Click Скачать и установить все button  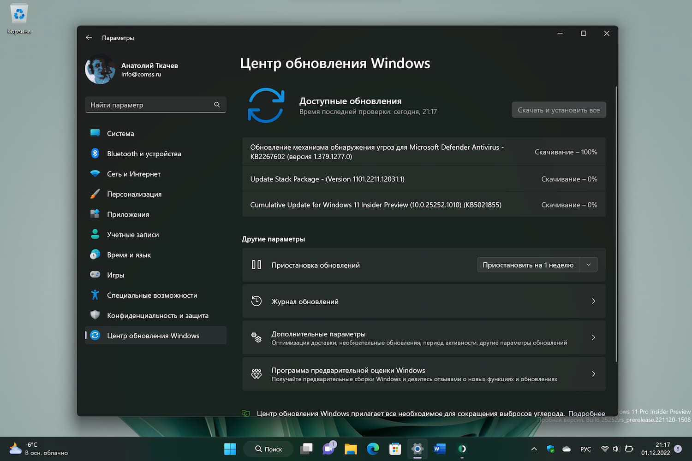coord(559,110)
